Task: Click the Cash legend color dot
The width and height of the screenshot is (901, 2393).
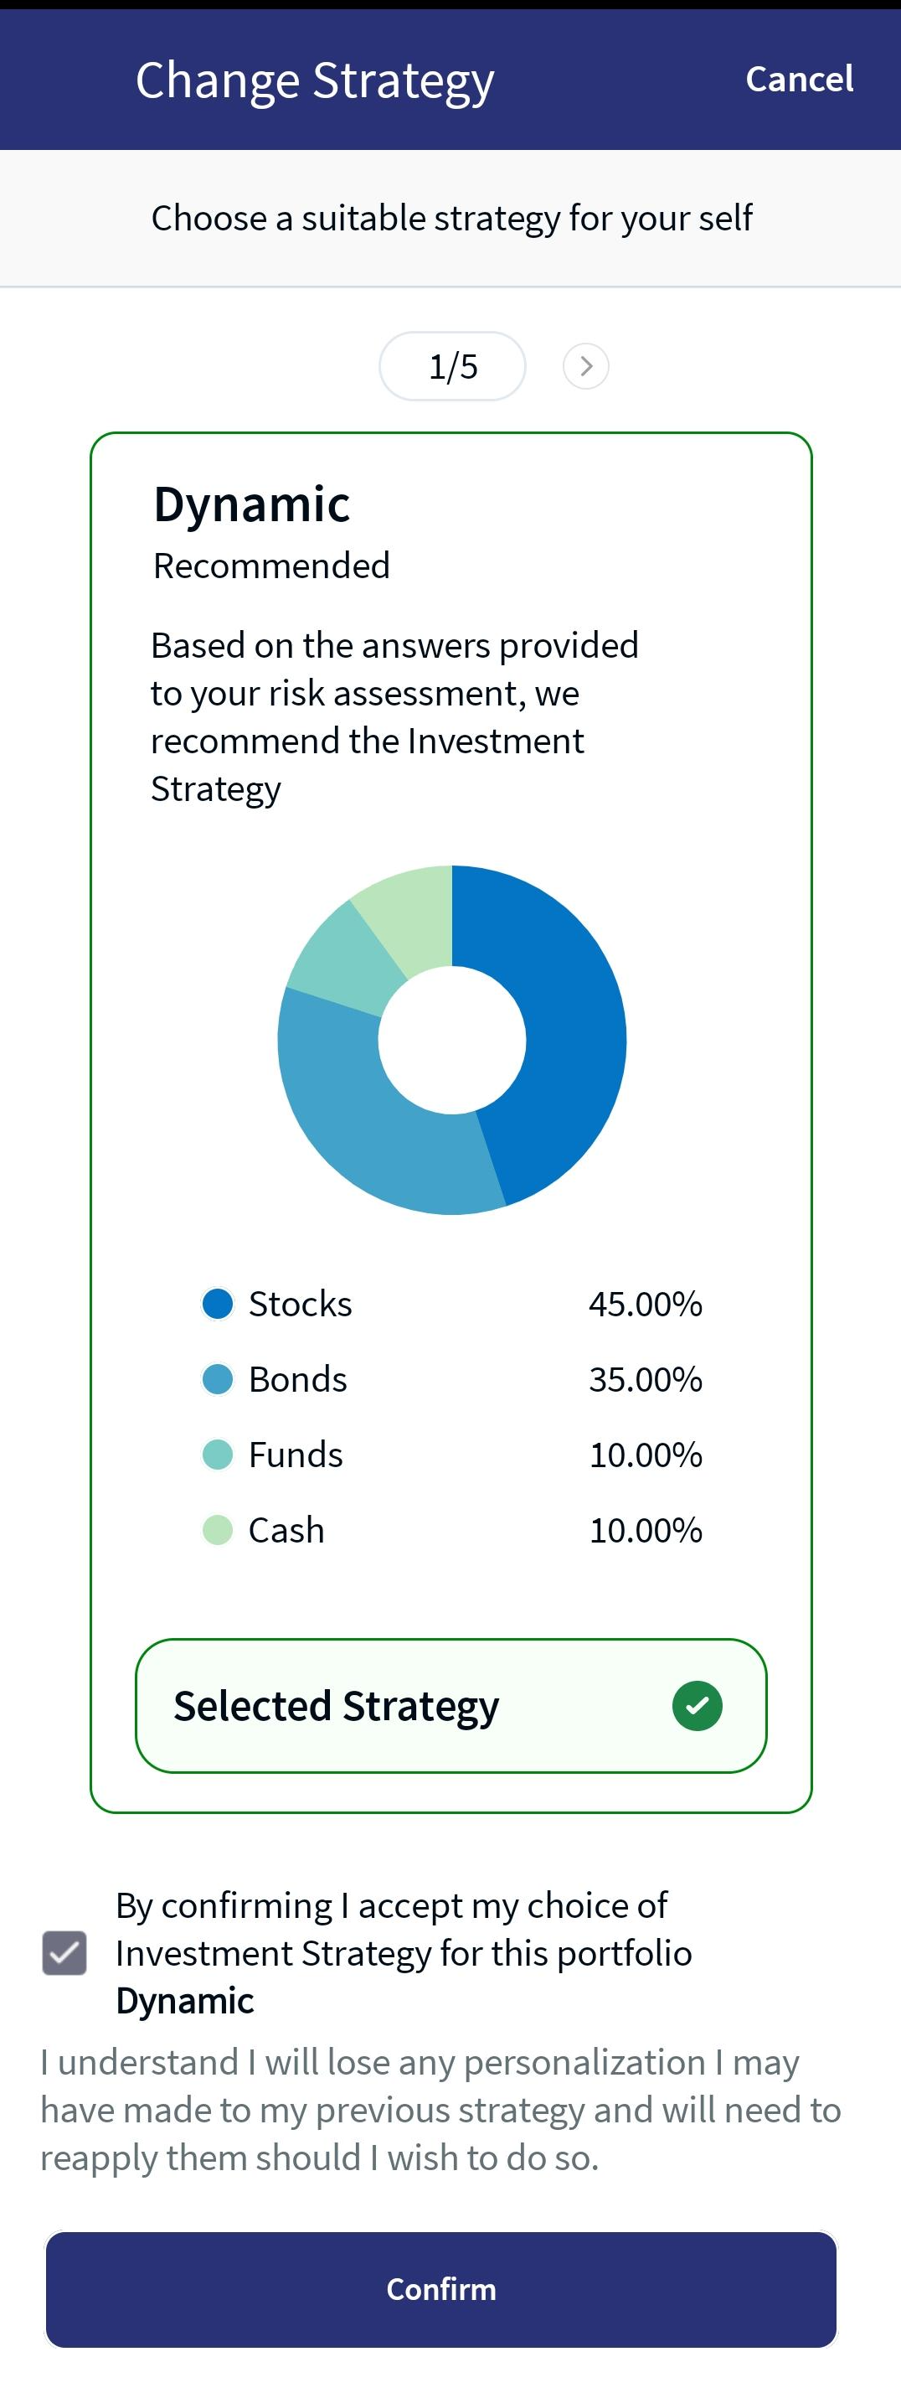Action: pyautogui.click(x=217, y=1529)
